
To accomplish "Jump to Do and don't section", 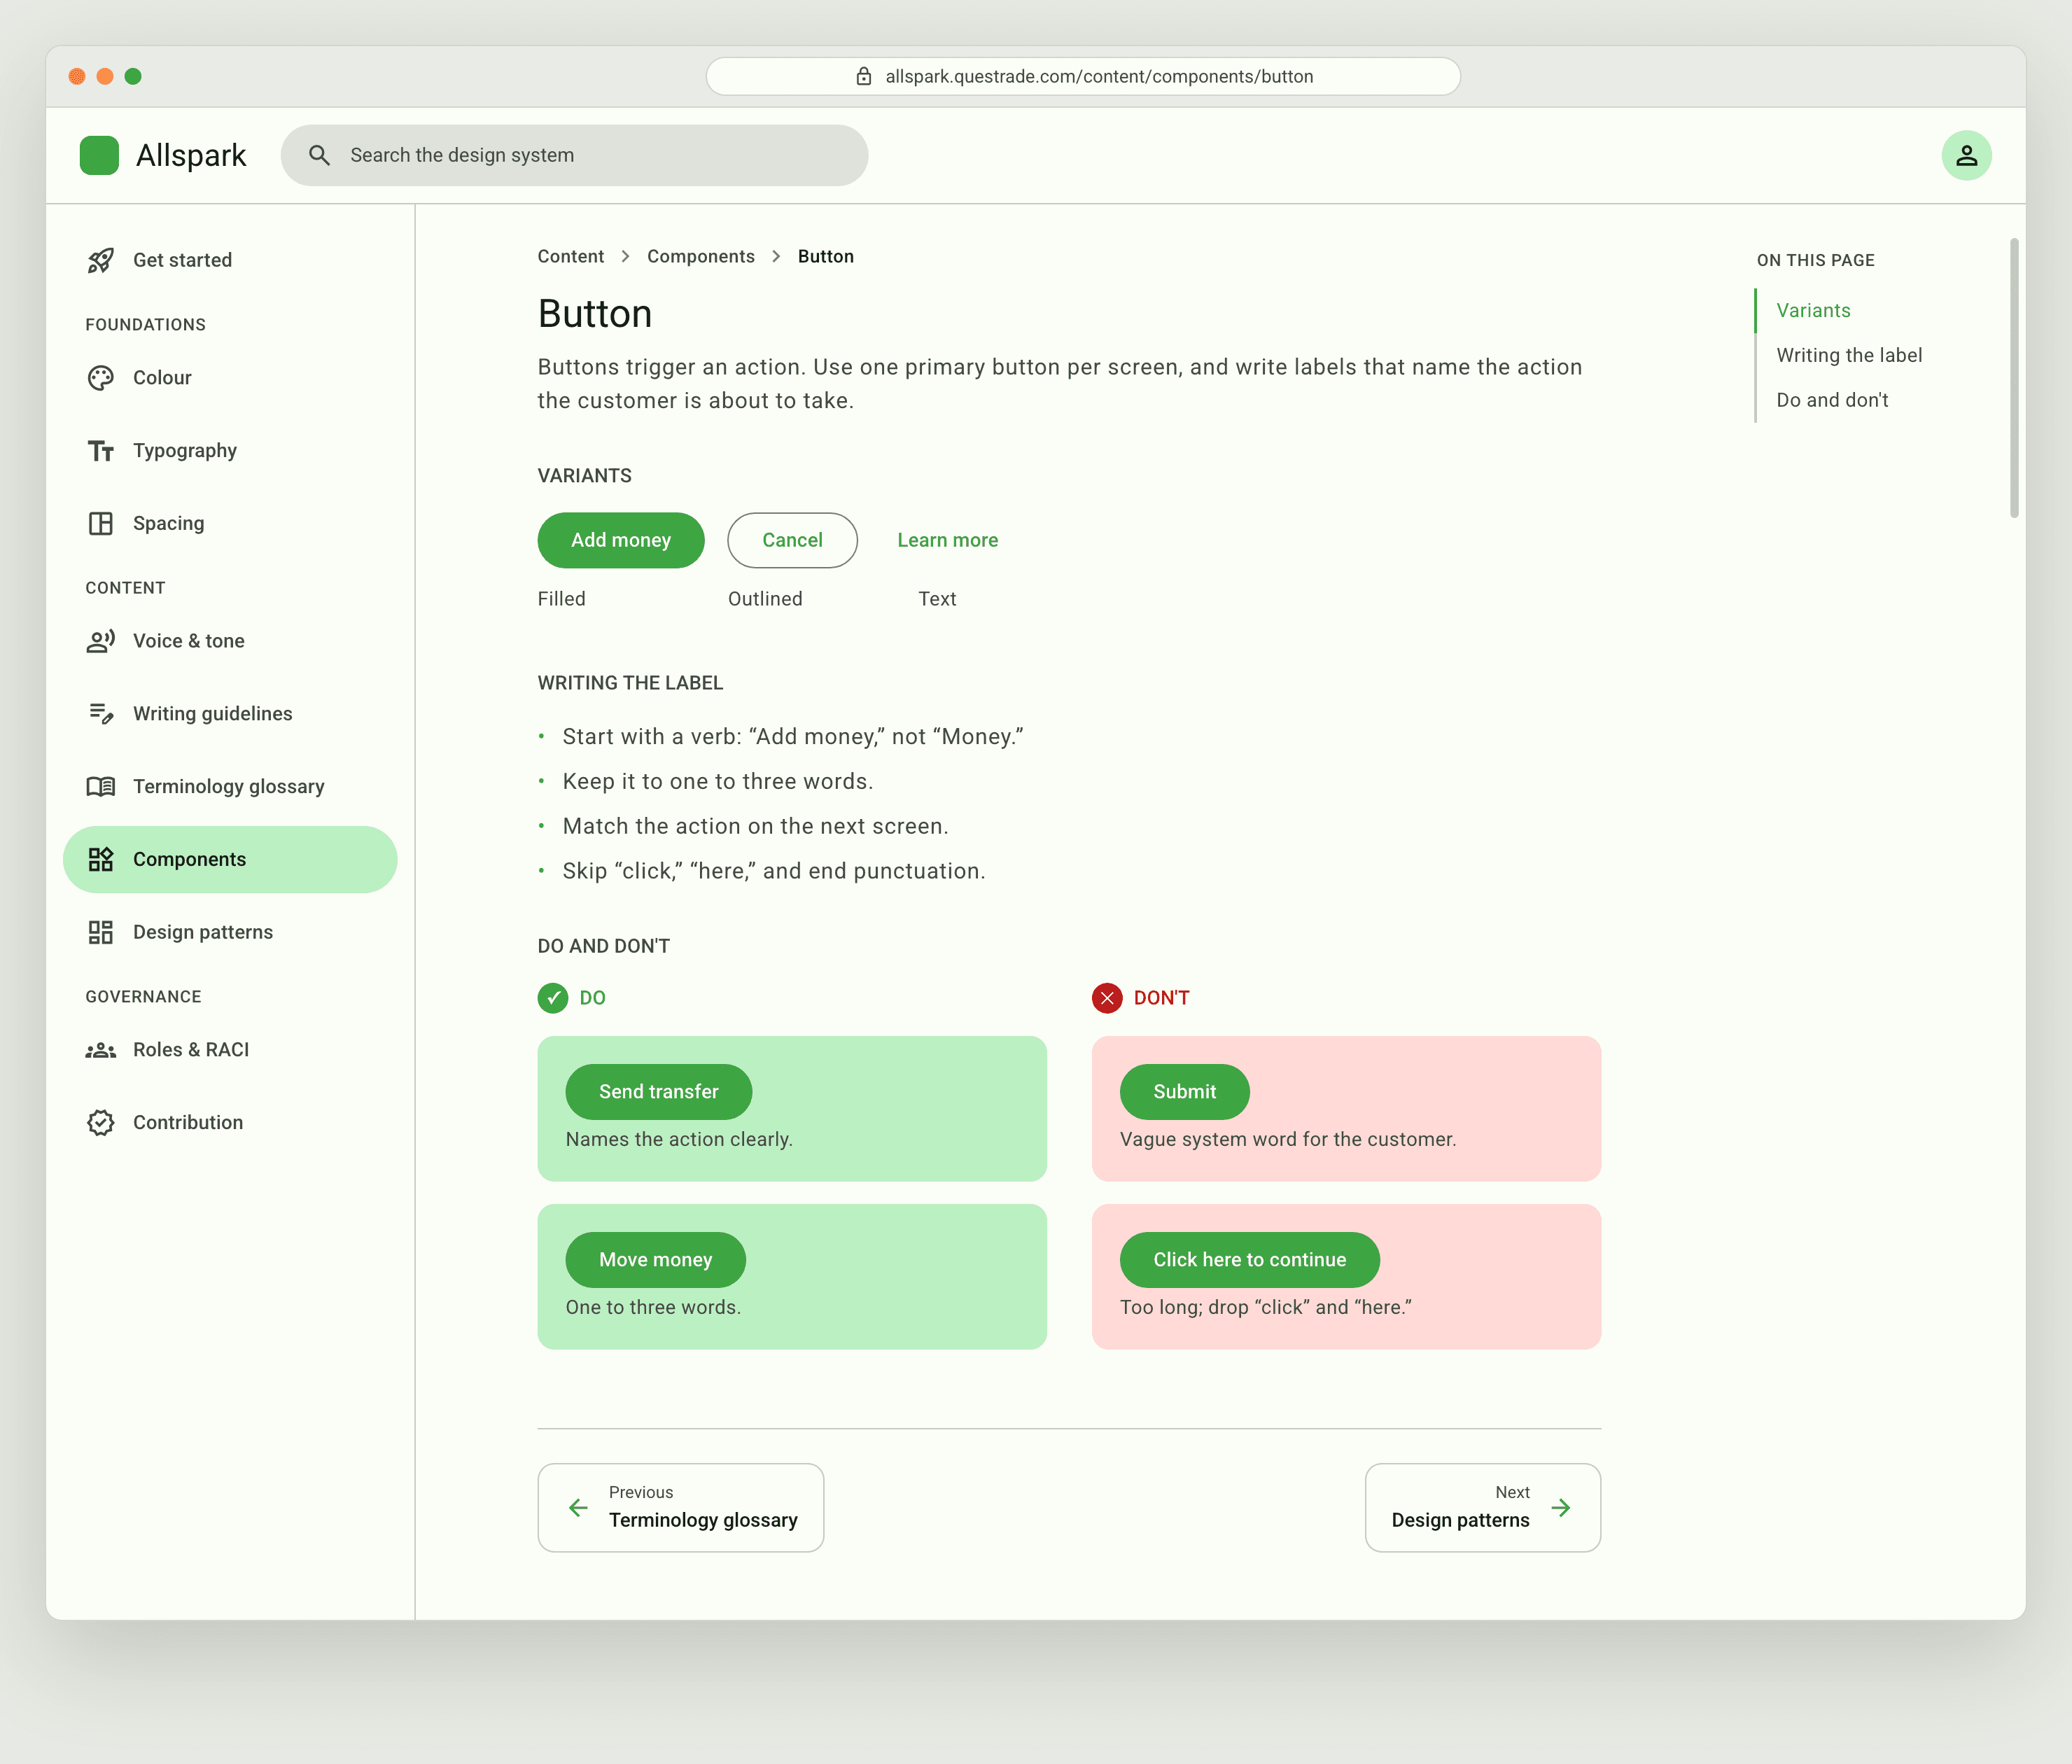I will pyautogui.click(x=1832, y=400).
